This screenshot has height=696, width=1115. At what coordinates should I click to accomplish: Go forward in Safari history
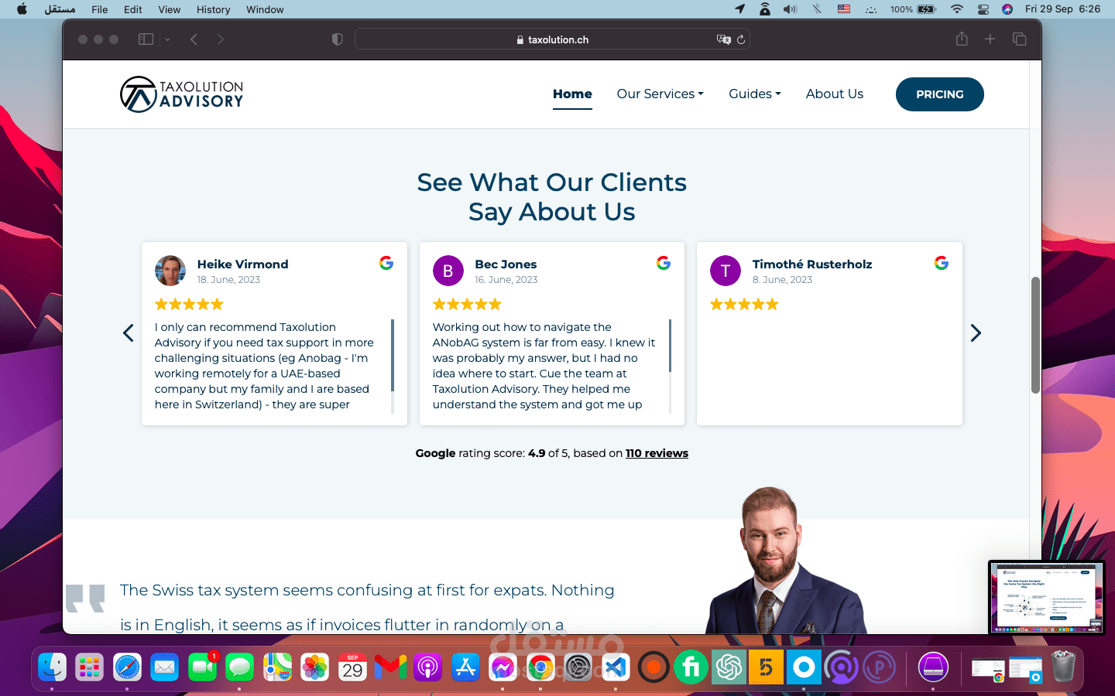pos(221,39)
